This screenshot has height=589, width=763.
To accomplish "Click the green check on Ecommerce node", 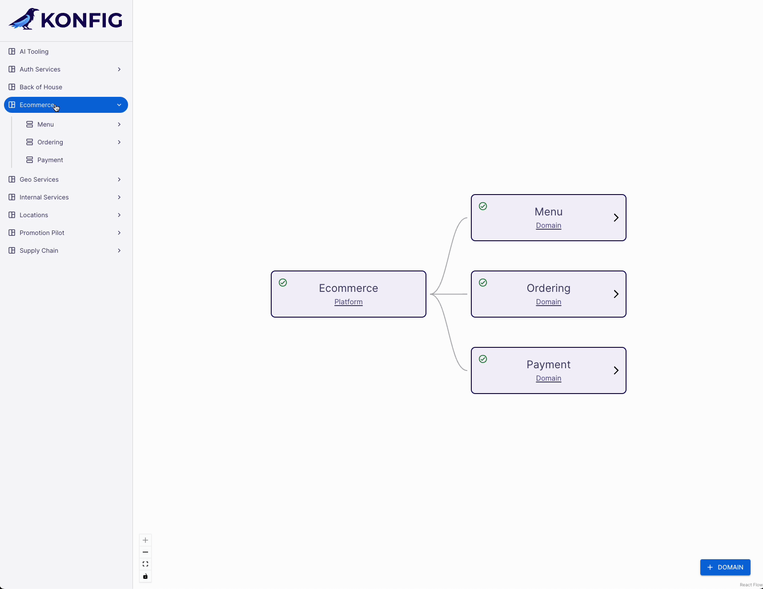I will [283, 283].
